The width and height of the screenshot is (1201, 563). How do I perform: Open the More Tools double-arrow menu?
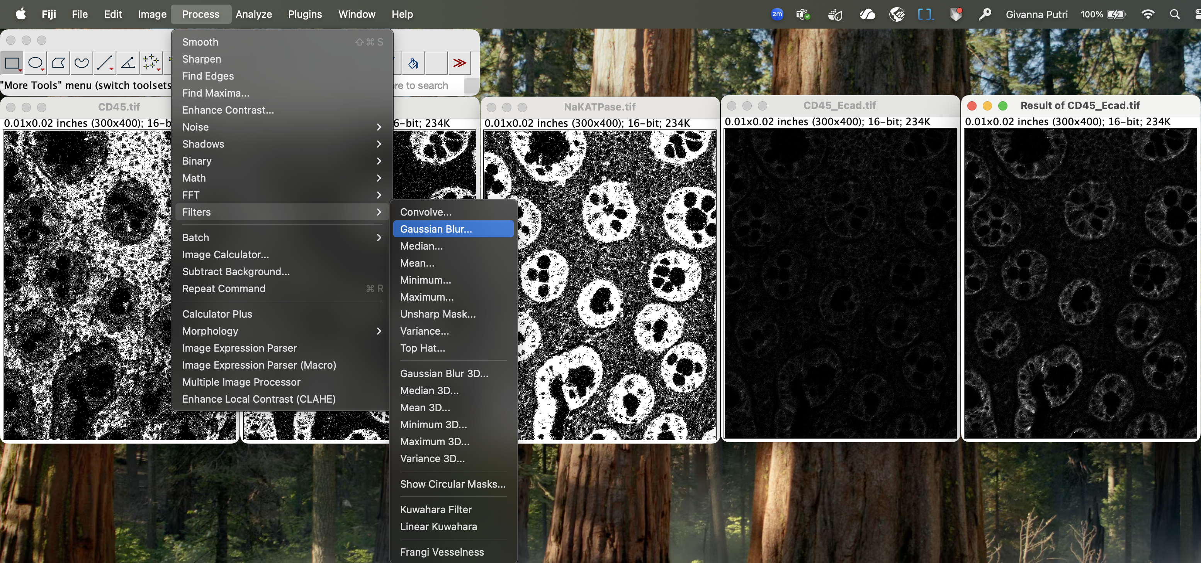(x=459, y=63)
